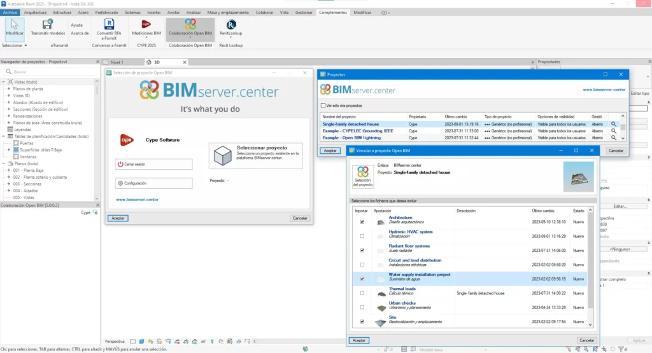
Task: Click the home icon on 3D view tab
Action: tap(148, 62)
